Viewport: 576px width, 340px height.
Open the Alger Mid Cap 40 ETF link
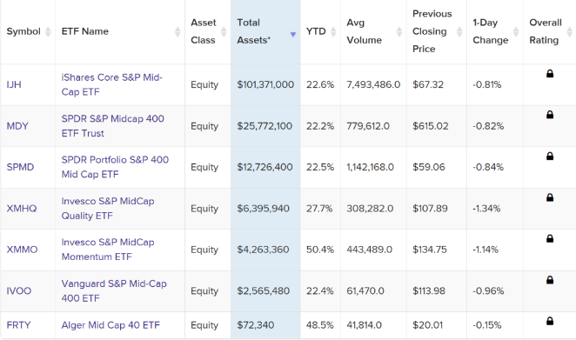tap(111, 325)
